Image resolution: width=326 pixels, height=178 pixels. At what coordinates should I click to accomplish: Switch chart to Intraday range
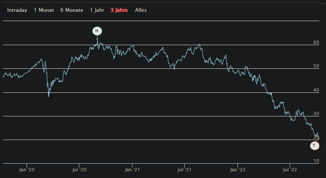17,10
